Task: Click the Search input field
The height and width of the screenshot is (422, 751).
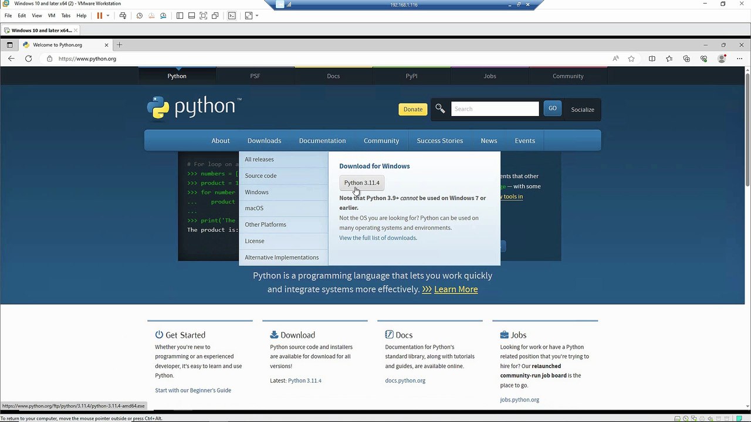Action: click(x=495, y=108)
